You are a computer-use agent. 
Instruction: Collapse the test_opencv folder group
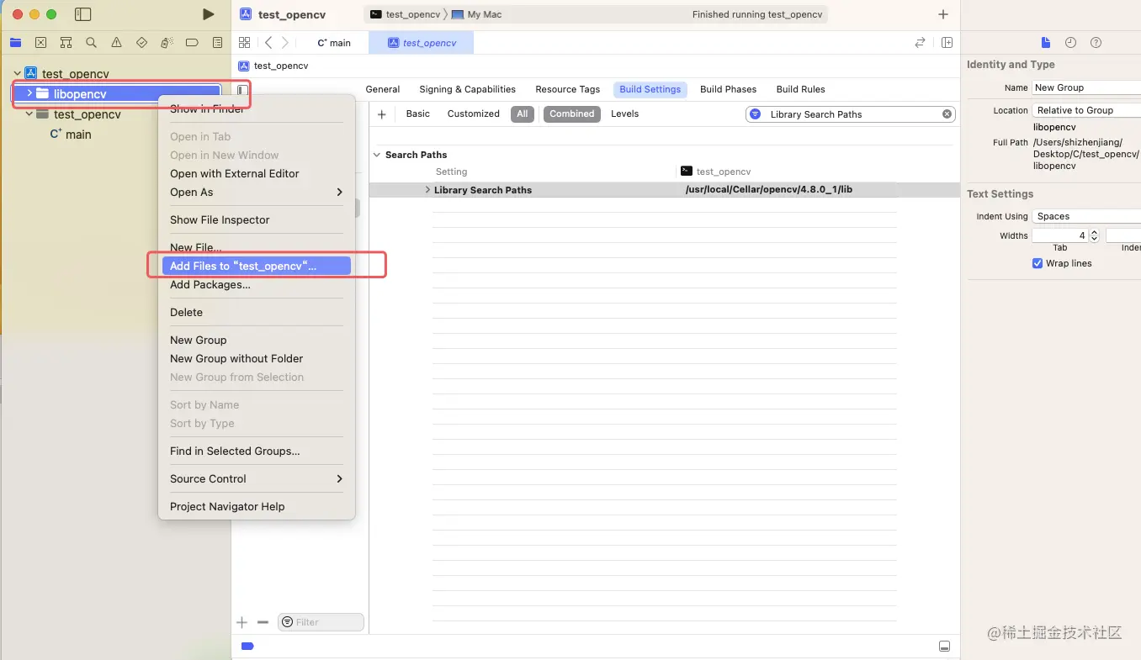(x=29, y=114)
